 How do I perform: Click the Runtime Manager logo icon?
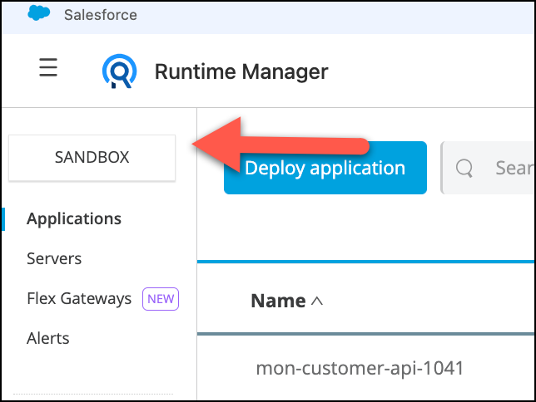[119, 71]
